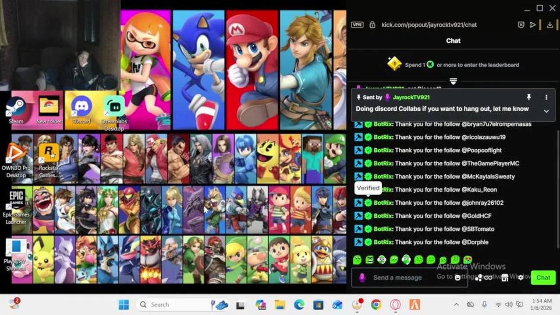The width and height of the screenshot is (560, 315).
Task: Click verified badge in @SBTomato row
Action: click(x=368, y=229)
